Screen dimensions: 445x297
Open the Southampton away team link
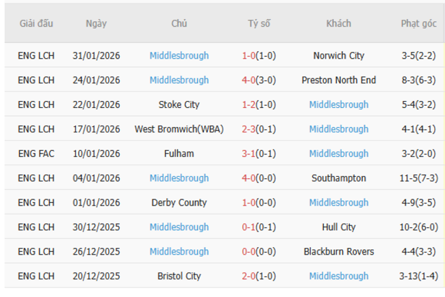pyautogui.click(x=338, y=178)
